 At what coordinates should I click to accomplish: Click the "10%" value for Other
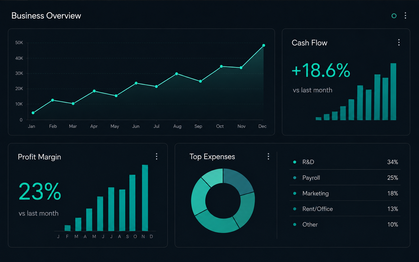(x=393, y=224)
